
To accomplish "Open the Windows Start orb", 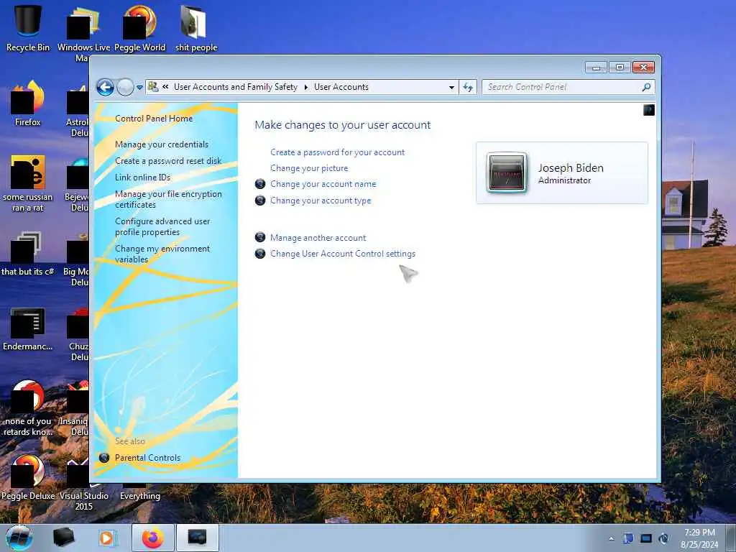I will tap(19, 538).
